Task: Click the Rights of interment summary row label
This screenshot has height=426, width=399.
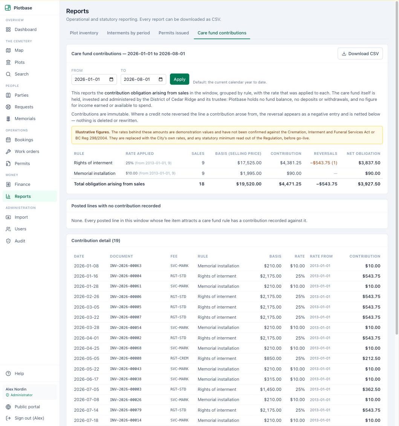Action: point(93,163)
